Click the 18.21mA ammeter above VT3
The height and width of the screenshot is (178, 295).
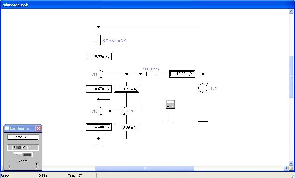pos(126,89)
